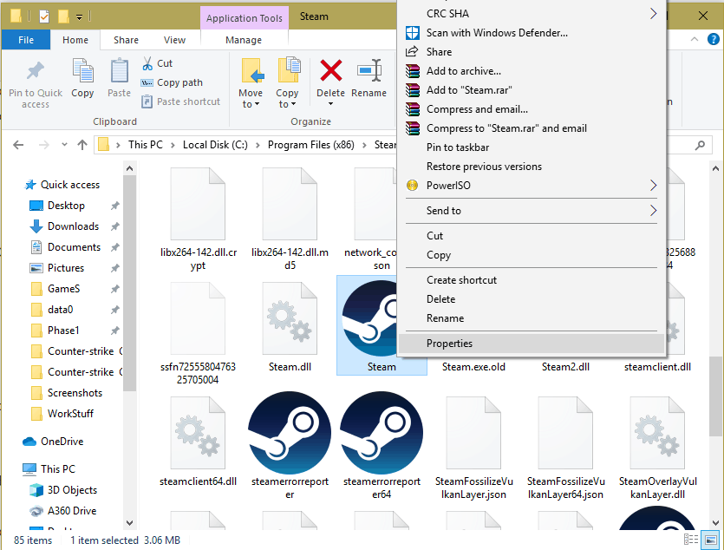724x550 pixels.
Task: Open the ribbon help icon
Action: tap(713, 40)
